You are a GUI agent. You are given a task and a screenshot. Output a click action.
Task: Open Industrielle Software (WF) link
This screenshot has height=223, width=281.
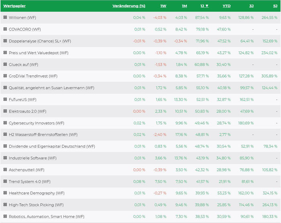point(33,158)
